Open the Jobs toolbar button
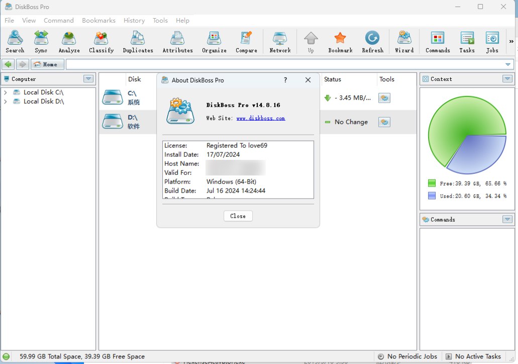 pyautogui.click(x=492, y=42)
